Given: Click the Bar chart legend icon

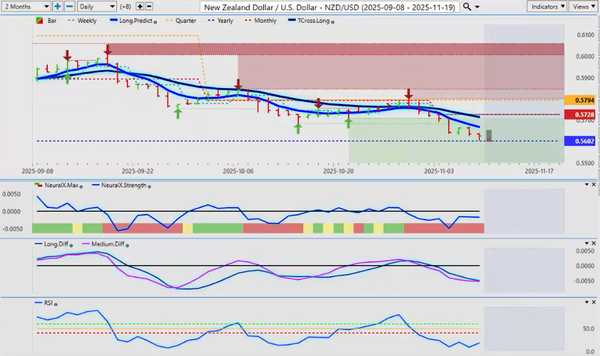Looking at the screenshot, I should tap(39, 21).
